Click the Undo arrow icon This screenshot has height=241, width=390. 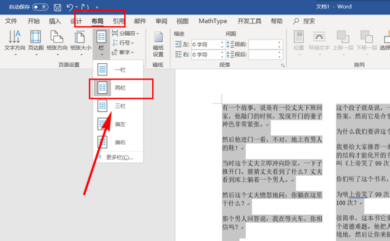tap(70, 7)
